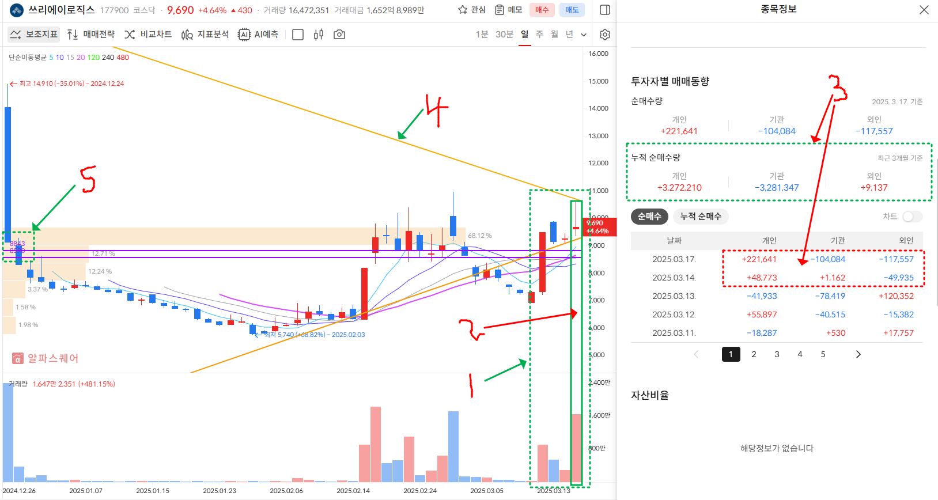Click the 날짜 column header

(674, 241)
